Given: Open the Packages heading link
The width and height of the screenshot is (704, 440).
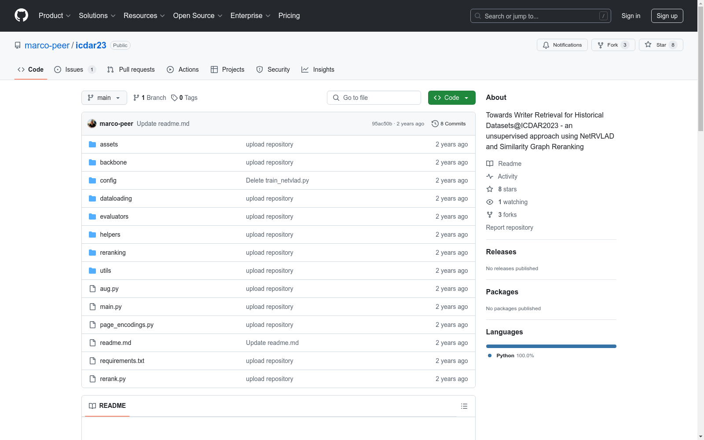Looking at the screenshot, I should [502, 292].
